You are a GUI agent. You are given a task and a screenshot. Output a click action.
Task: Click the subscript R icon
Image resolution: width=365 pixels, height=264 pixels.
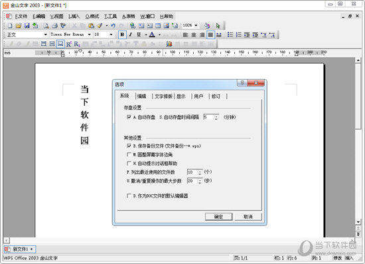pyautogui.click(x=77, y=44)
